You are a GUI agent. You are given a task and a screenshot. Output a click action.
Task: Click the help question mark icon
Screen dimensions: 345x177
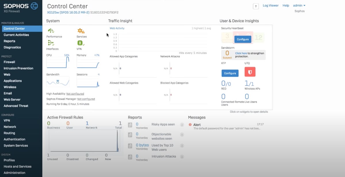(x=256, y=6)
